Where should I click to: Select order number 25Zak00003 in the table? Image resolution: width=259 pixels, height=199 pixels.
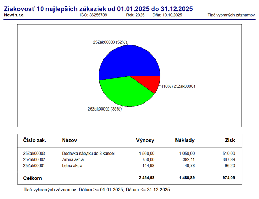pos(34,153)
